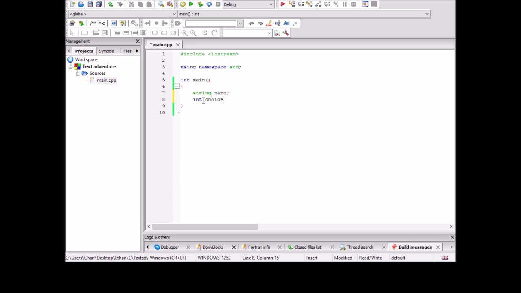The width and height of the screenshot is (521, 293).
Task: Start debugger with red arrow
Action: [282, 4]
